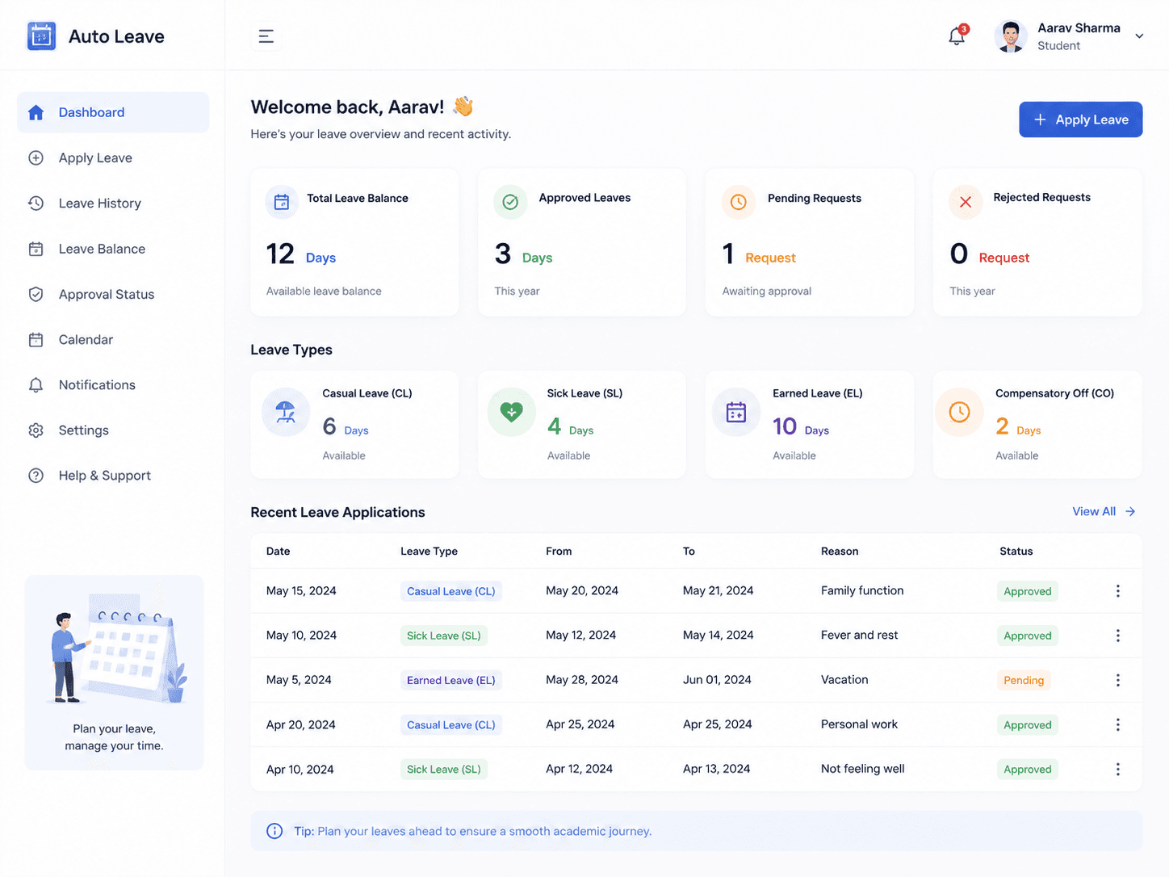Click the Earned Leave (EL) tag in table
Screen dimensions: 1169x877
tap(451, 680)
